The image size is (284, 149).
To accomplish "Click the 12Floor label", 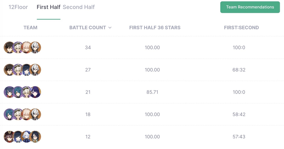I will [x=18, y=7].
